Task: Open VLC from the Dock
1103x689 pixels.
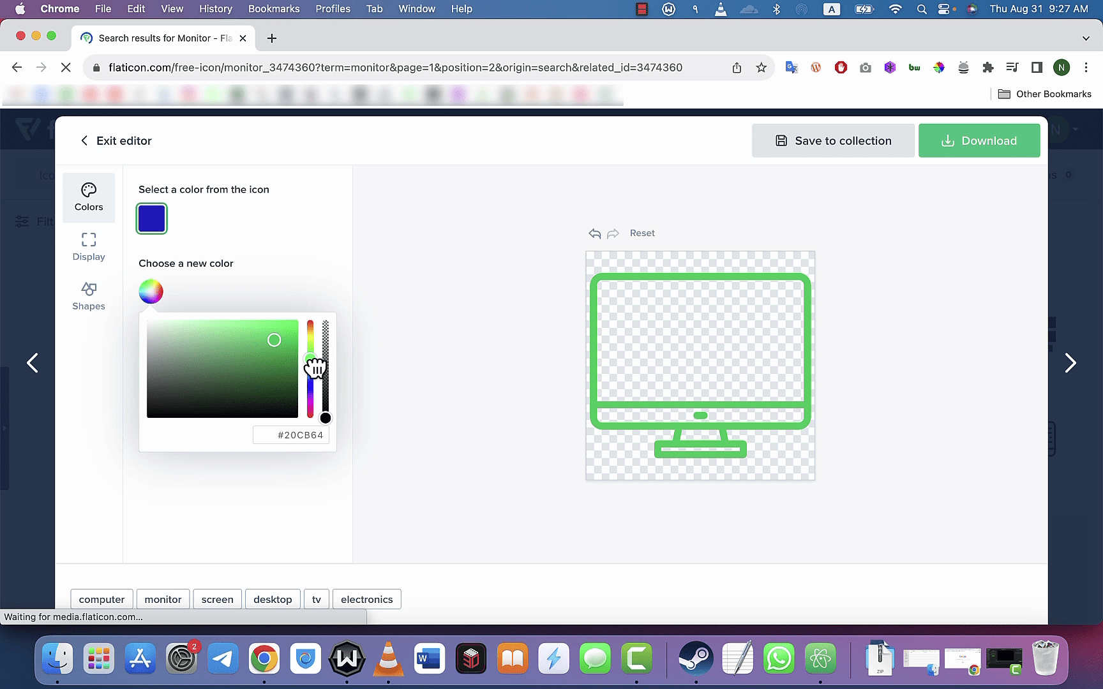Action: click(x=388, y=658)
